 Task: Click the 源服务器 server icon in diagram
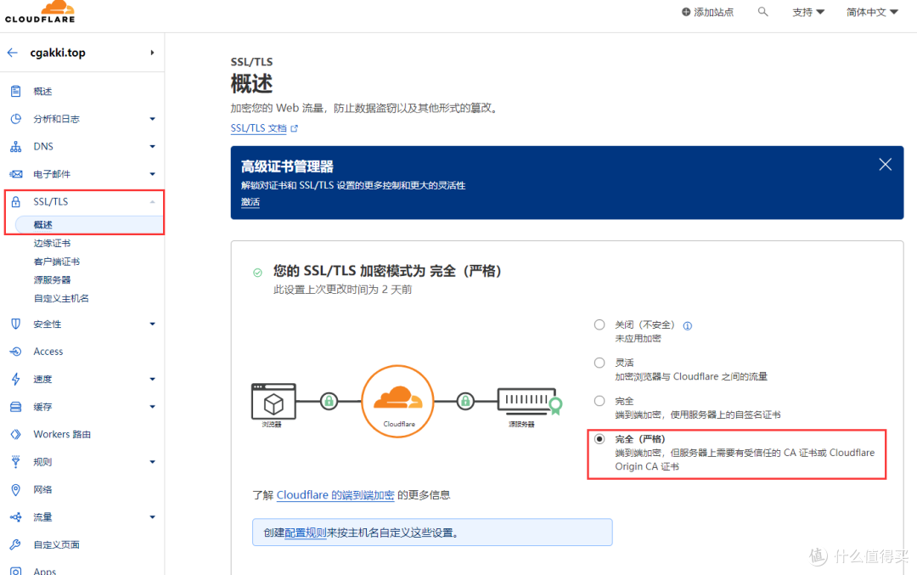pos(530,401)
